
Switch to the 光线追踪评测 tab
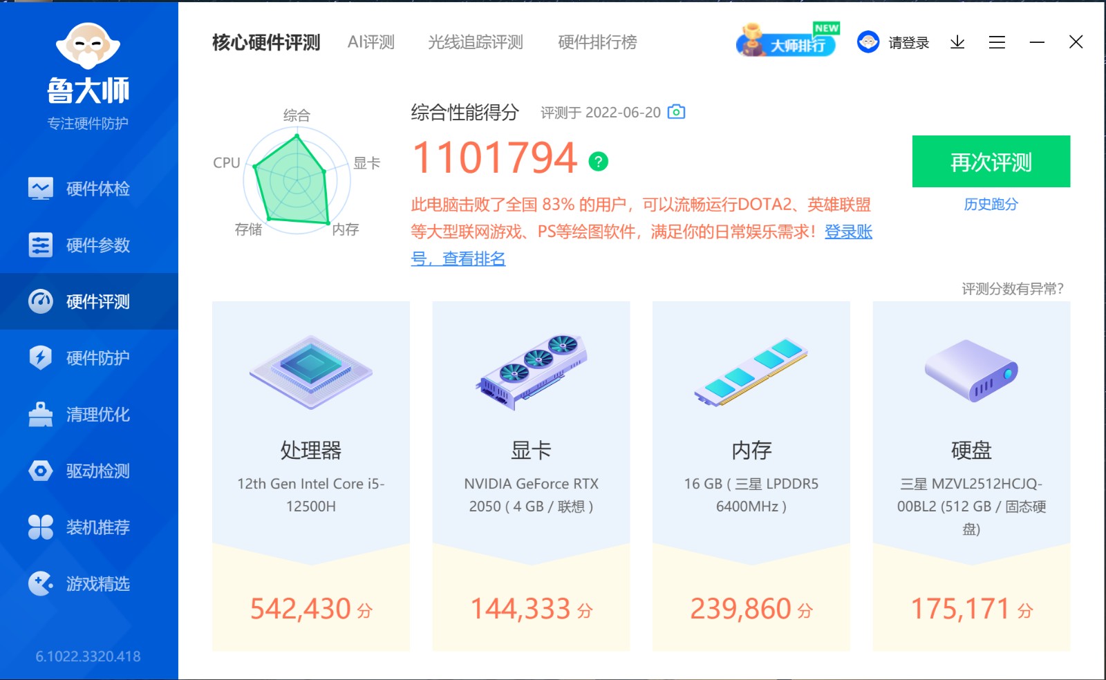tap(476, 43)
